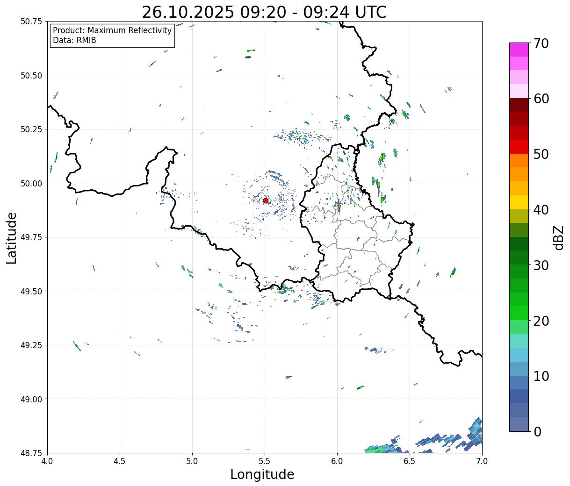This screenshot has width=570, height=486.
Task: Click the dark maroon colorbar segment below 60
Action: point(519,105)
